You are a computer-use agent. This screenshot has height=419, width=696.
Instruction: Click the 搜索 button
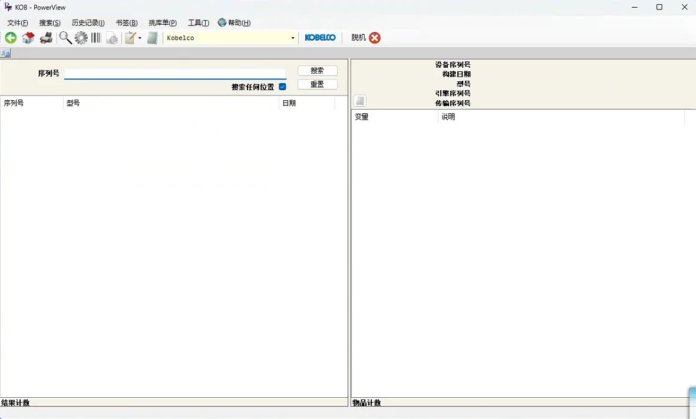pyautogui.click(x=318, y=71)
